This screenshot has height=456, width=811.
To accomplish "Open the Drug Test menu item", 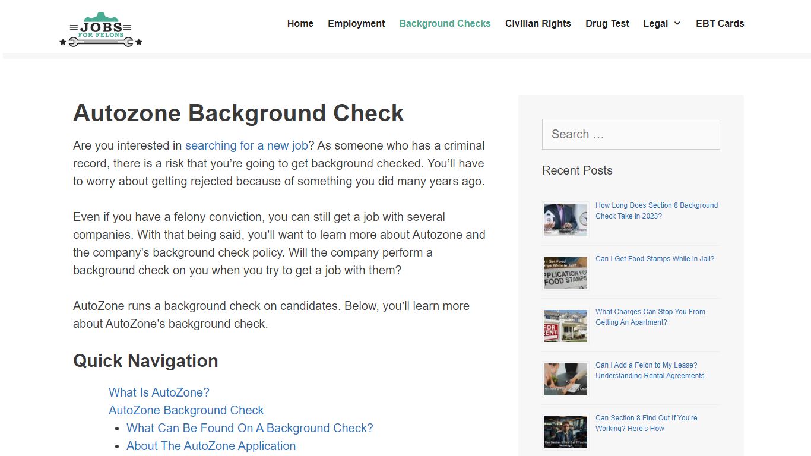I will [607, 24].
